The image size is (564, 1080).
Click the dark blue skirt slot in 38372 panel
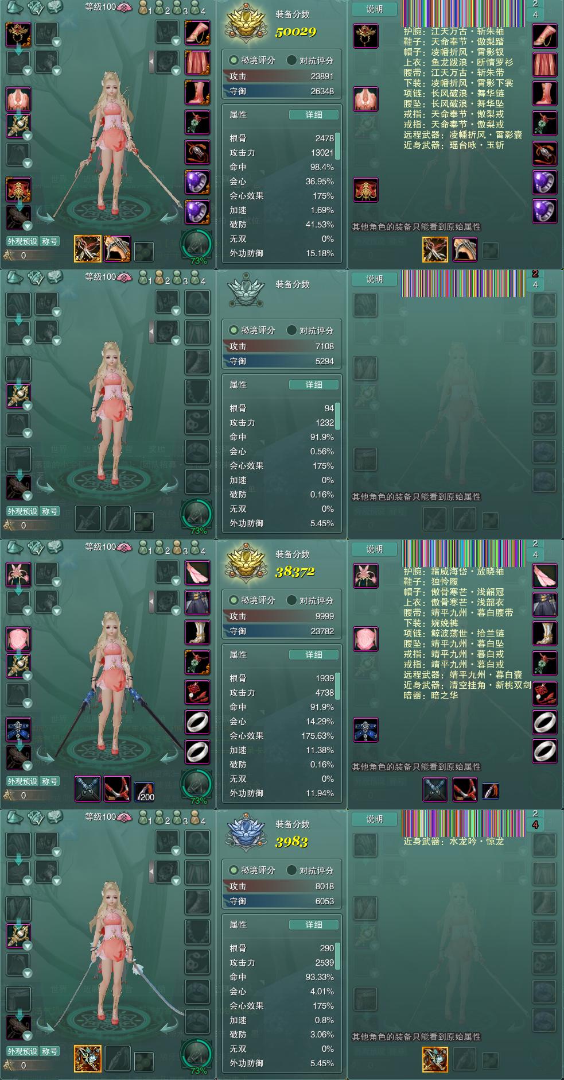click(x=197, y=602)
